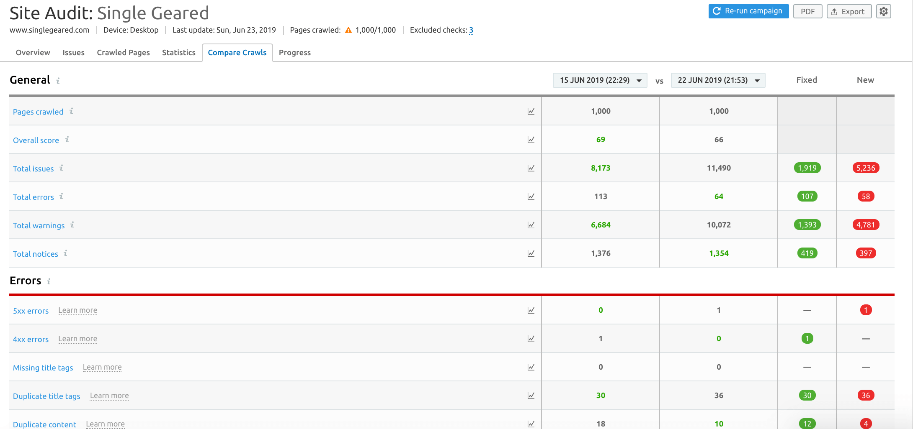The image size is (913, 429).
Task: Click the 419 fixed badge for Total notices
Action: (x=807, y=253)
